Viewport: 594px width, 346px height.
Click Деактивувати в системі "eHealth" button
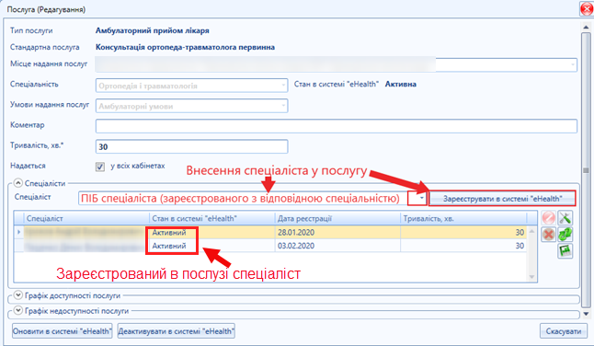point(177,331)
